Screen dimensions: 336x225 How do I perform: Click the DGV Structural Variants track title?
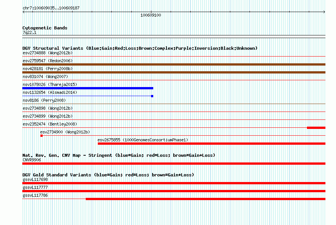pos(140,48)
